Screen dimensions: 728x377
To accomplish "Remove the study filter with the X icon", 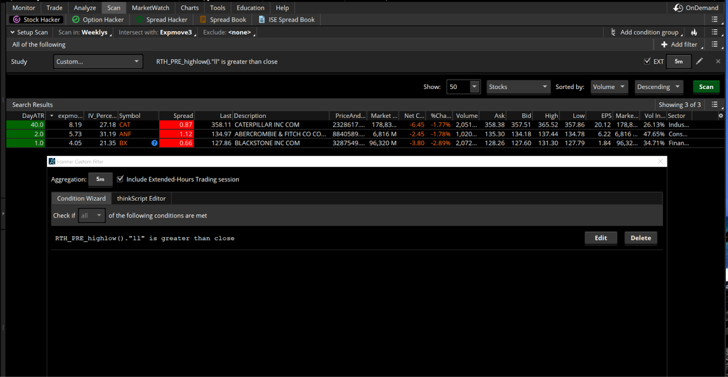I will coord(718,61).
